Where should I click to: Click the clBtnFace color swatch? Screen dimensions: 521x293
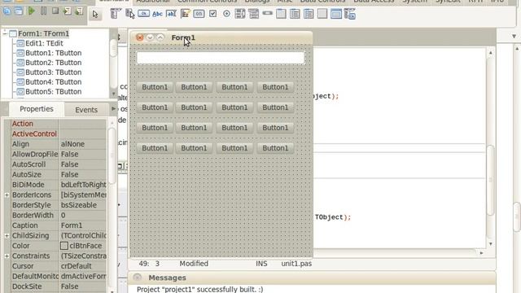64,246
